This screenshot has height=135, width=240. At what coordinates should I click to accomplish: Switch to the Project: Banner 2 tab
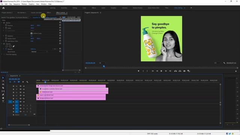[7, 12]
